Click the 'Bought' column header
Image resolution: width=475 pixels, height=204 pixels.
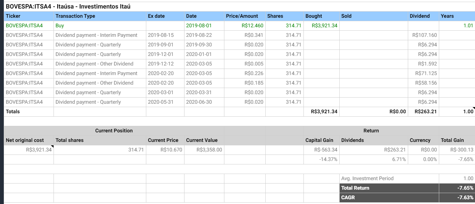point(322,16)
